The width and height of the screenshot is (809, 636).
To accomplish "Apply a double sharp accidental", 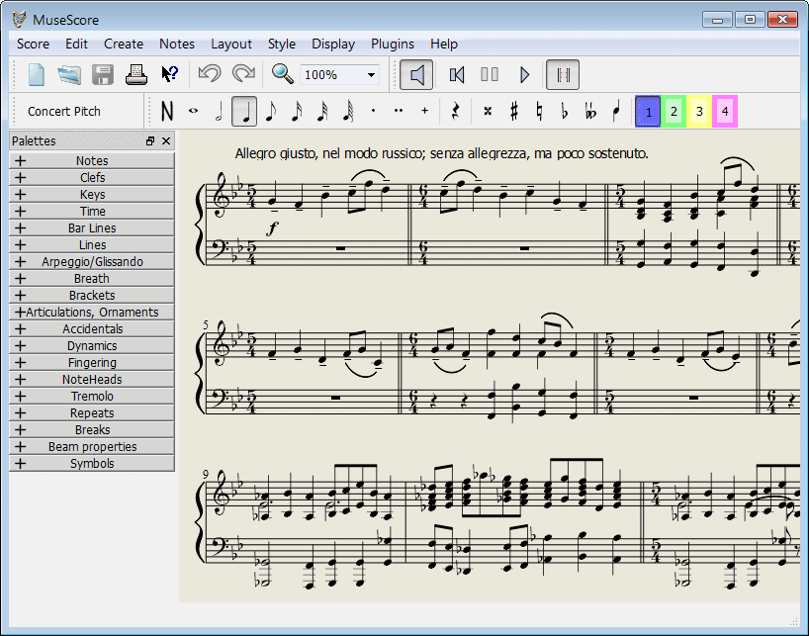I will coord(488,111).
